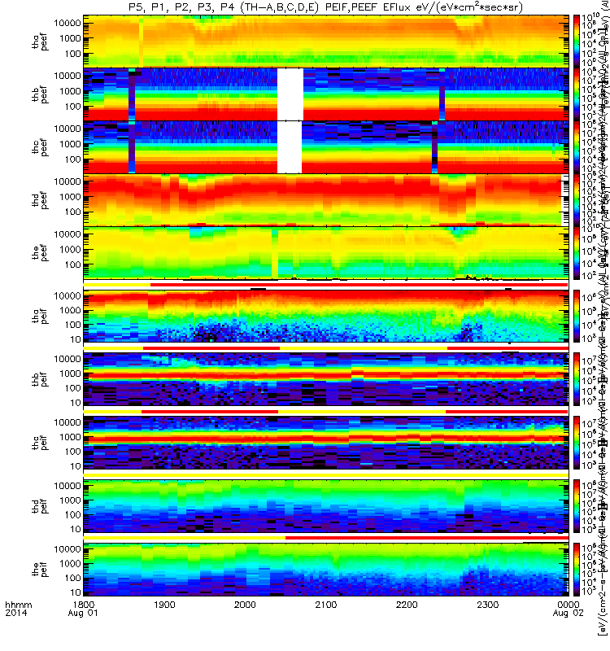This screenshot has height=651, width=610.
Task: Click inside the tha peef spectrogram
Action: point(326,41)
